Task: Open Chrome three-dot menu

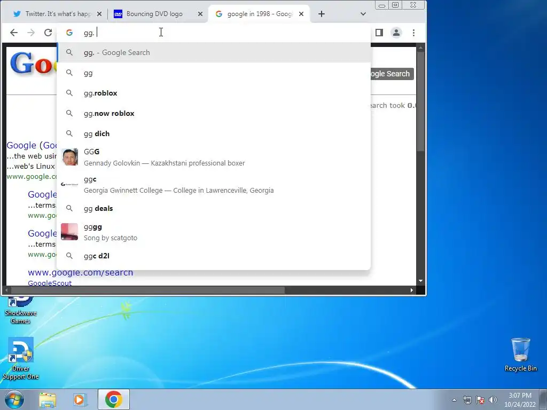Action: [x=414, y=33]
